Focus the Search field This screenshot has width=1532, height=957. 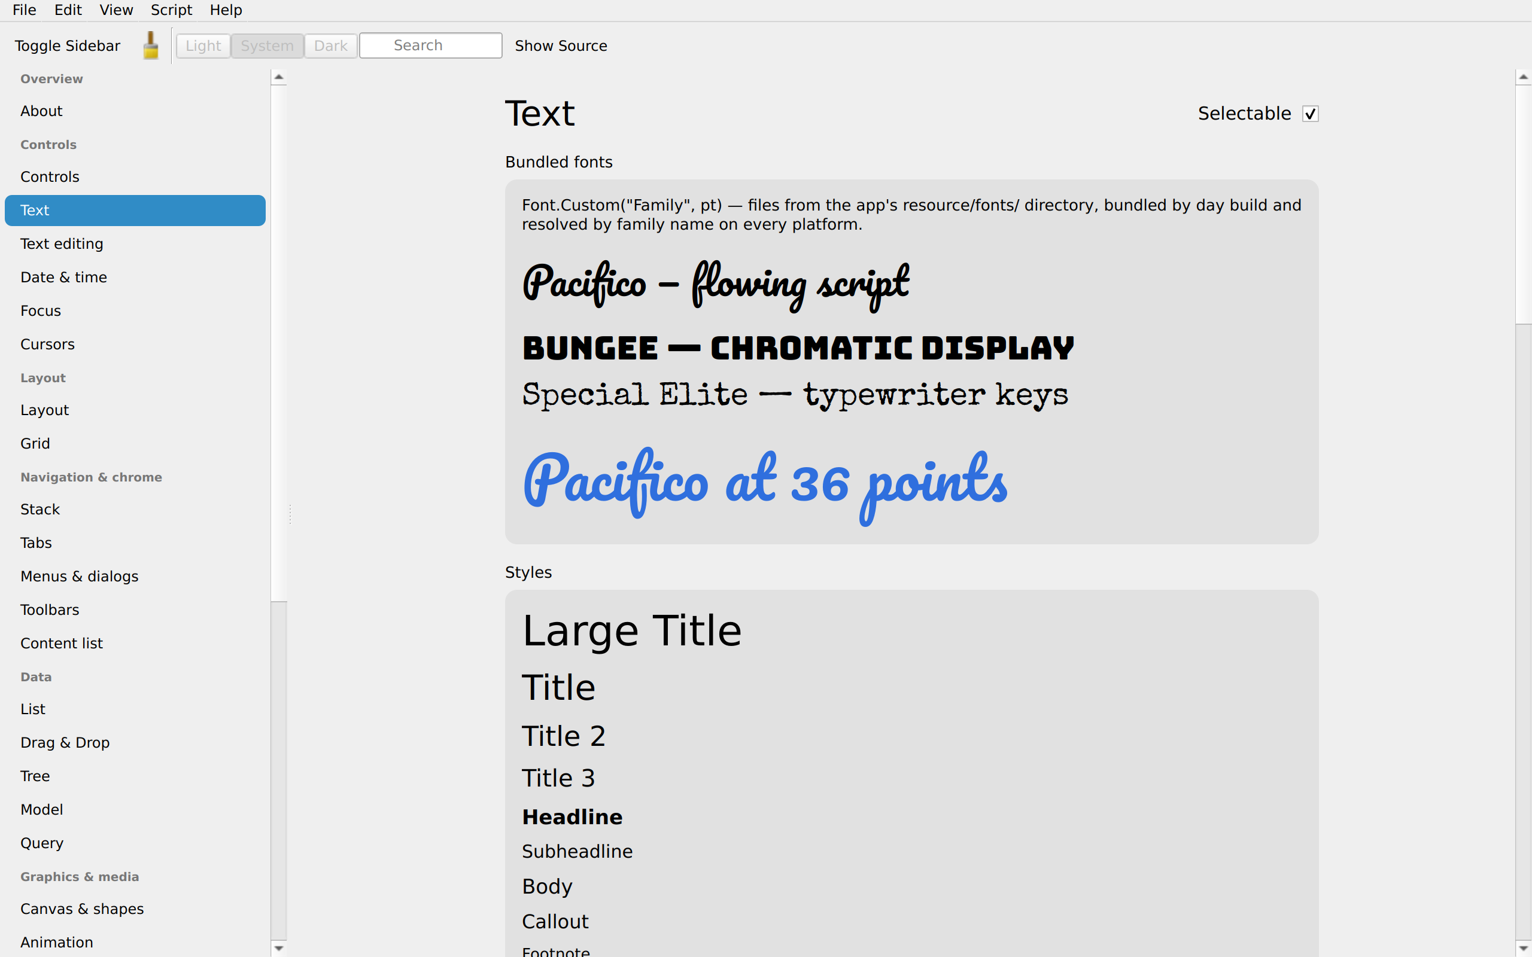click(x=430, y=45)
